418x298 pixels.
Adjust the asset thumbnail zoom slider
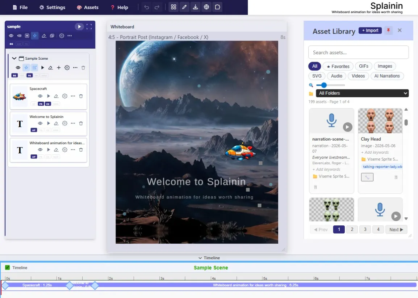point(330,85)
